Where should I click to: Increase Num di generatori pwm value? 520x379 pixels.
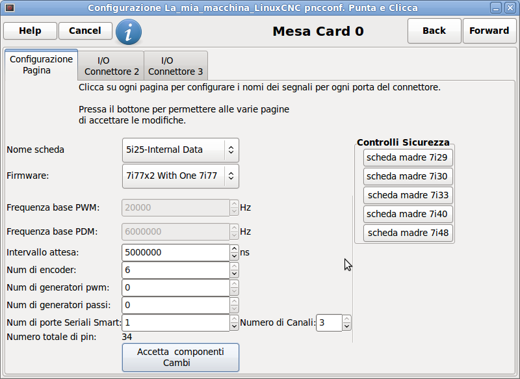coord(234,284)
